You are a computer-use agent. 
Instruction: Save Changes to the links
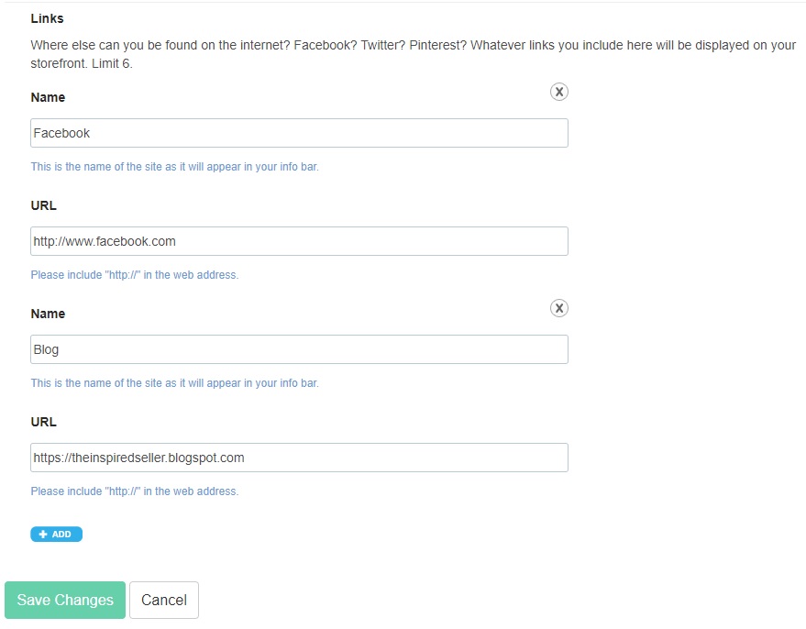65,600
